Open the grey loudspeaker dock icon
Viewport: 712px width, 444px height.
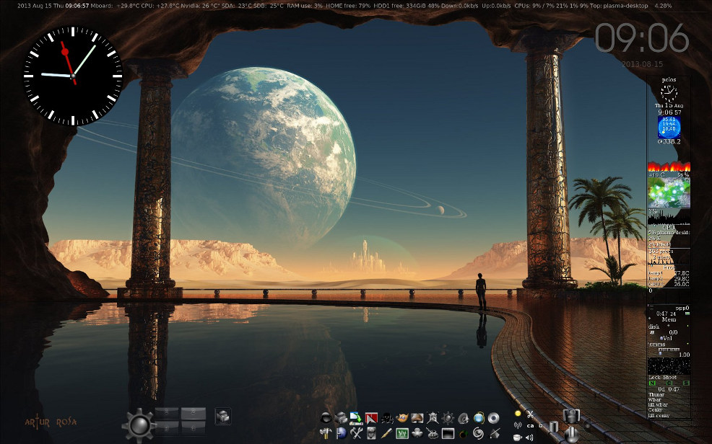pyautogui.click(x=463, y=418)
